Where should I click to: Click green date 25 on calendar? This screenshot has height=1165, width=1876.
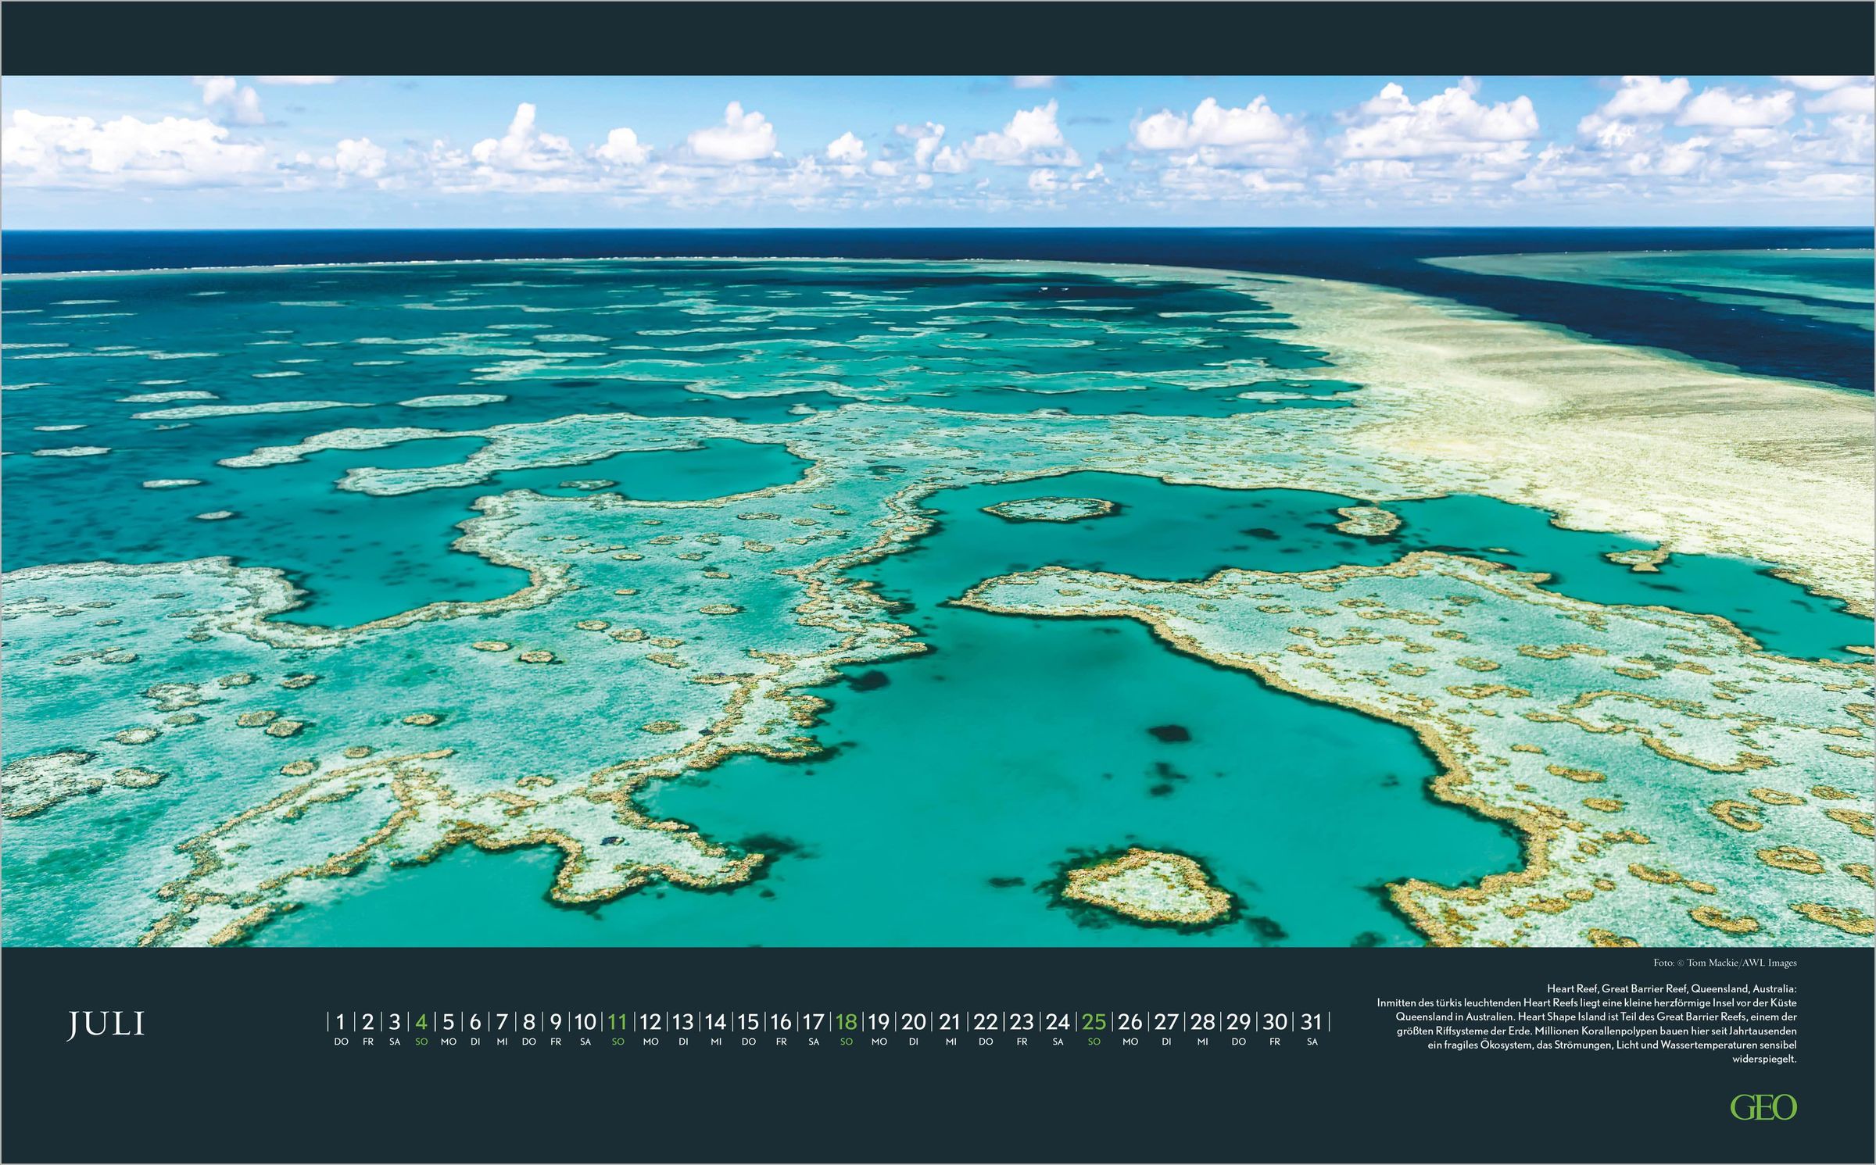click(x=1094, y=1022)
